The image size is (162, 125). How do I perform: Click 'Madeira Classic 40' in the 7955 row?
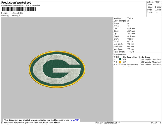click(x=153, y=60)
